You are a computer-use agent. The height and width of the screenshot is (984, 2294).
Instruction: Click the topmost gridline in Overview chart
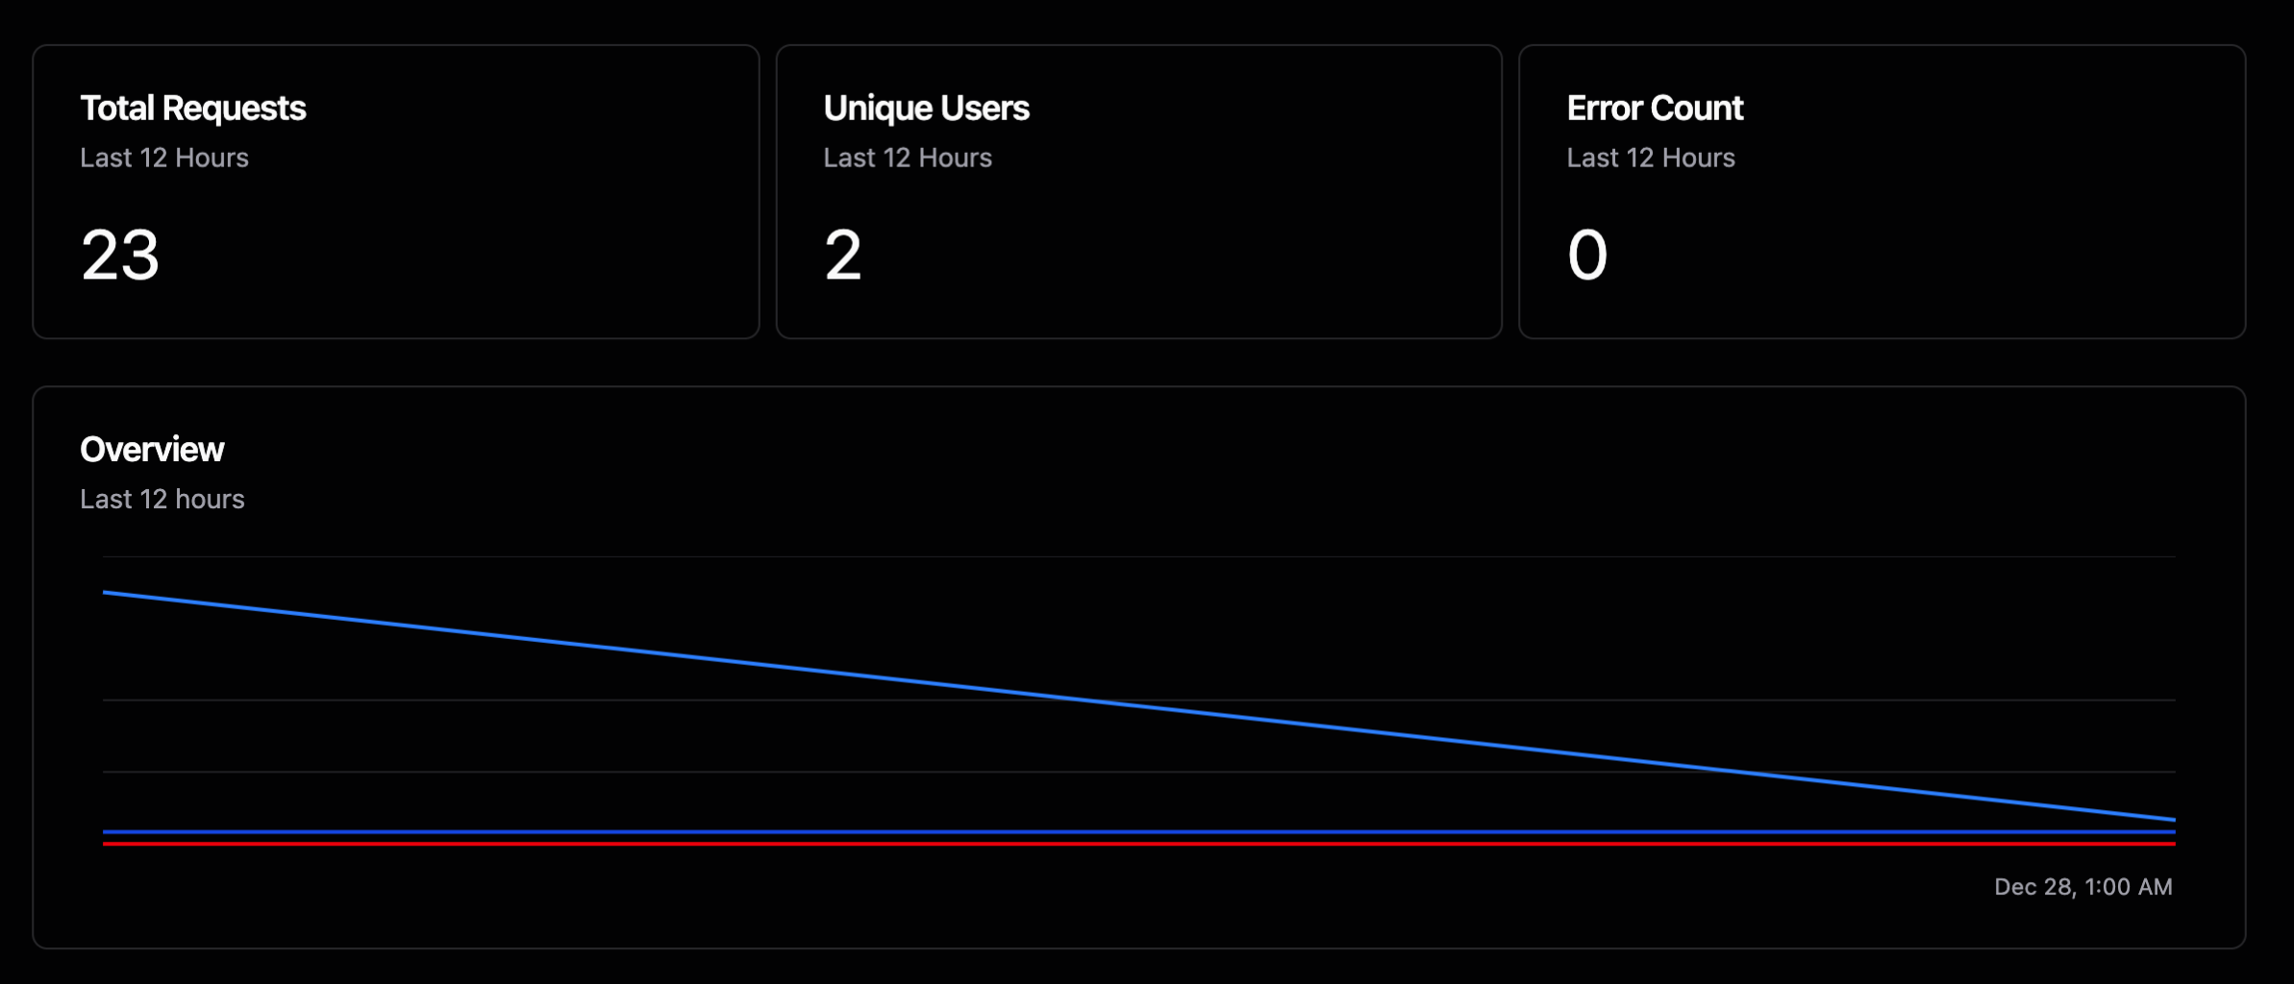tap(1139, 557)
